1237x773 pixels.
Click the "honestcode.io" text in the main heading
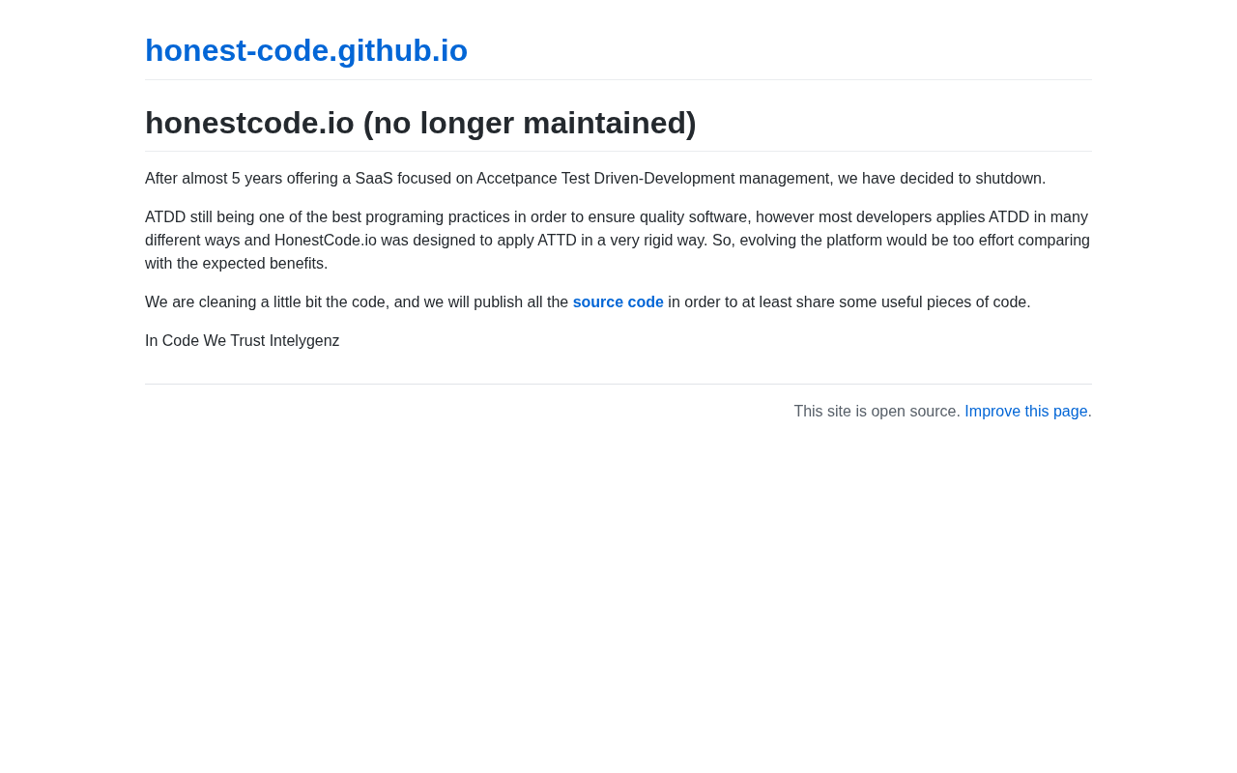click(x=249, y=124)
